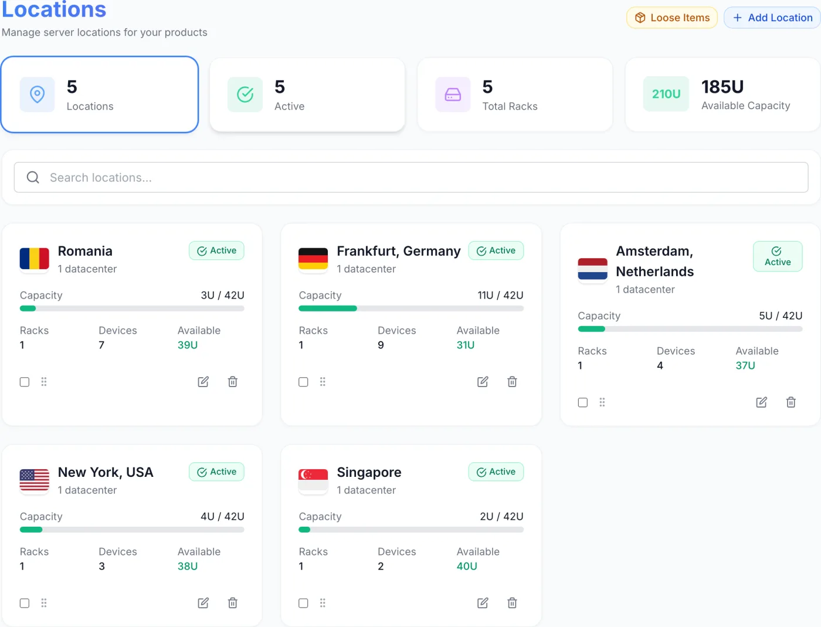Image resolution: width=821 pixels, height=627 pixels.
Task: Edit the New York, USA location
Action: coord(203,603)
